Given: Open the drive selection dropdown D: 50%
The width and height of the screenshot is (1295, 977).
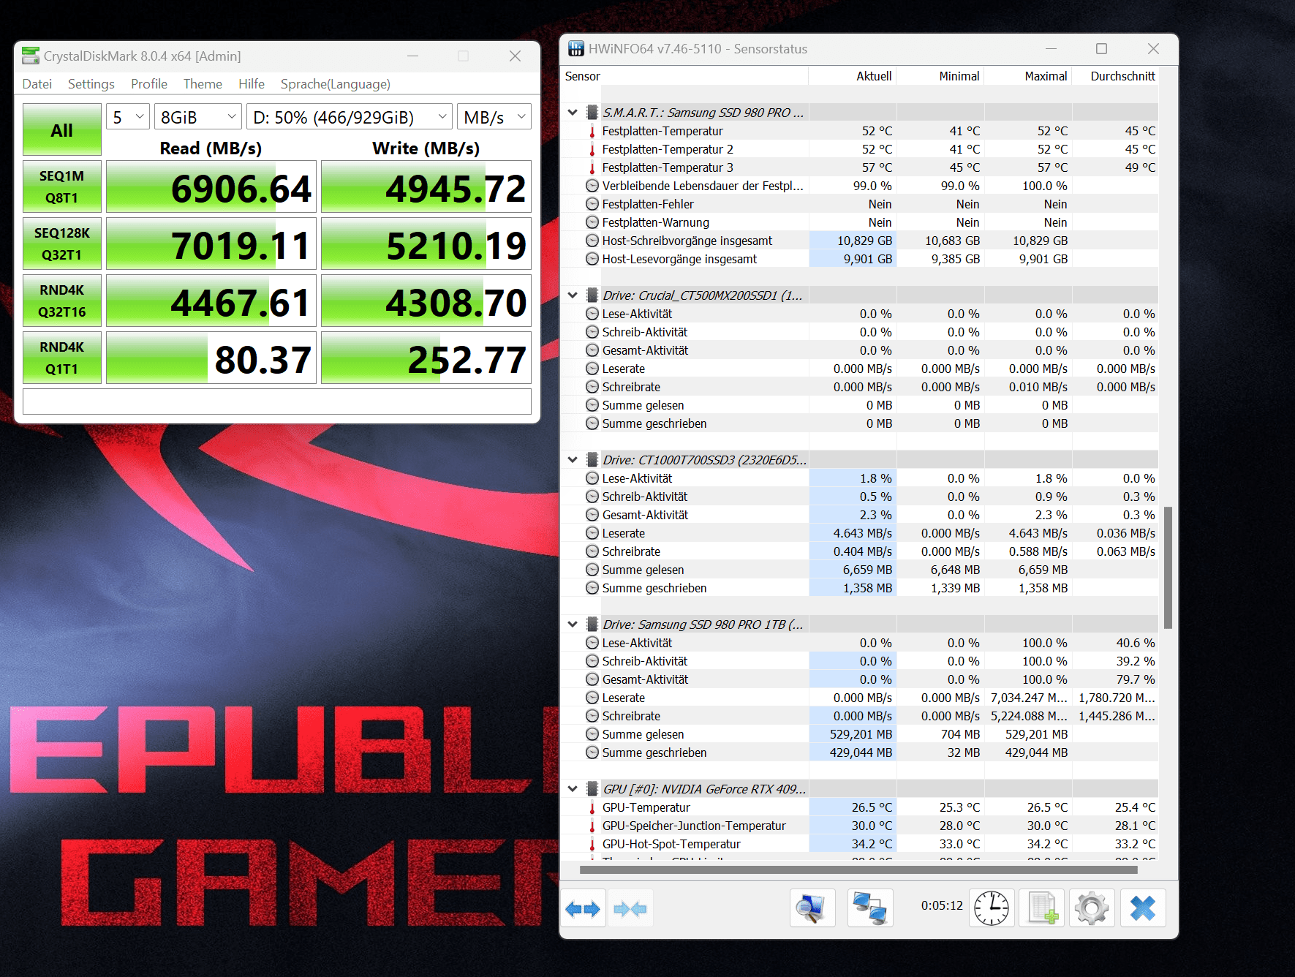Looking at the screenshot, I should 350,117.
